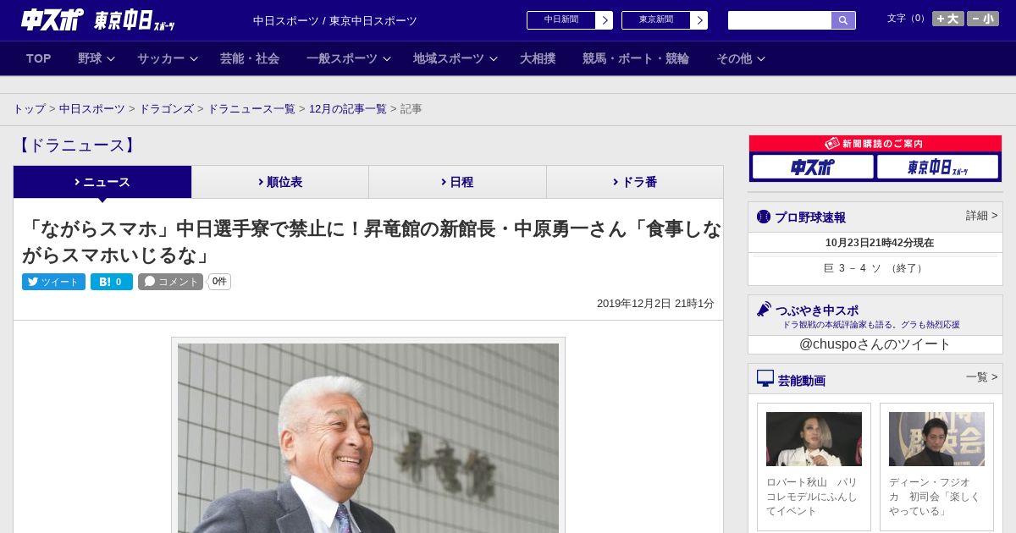Click the megaphone icon beside つぶやき中スポ
Image resolution: width=1016 pixels, height=533 pixels.
tap(764, 309)
